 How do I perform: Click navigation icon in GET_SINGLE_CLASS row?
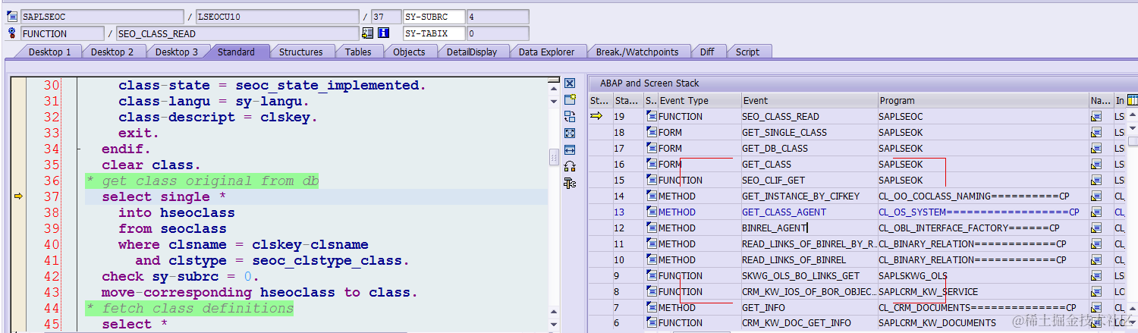(x=1096, y=132)
